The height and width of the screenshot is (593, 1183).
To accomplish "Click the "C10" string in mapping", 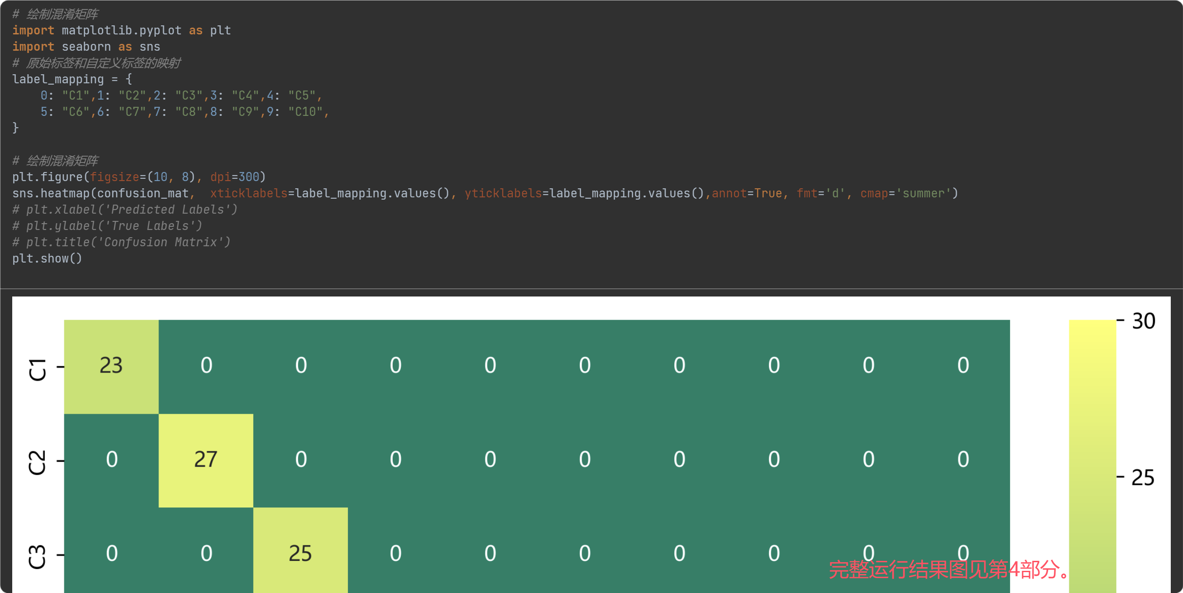I will pyautogui.click(x=305, y=112).
